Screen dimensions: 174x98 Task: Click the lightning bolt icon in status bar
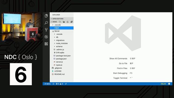[66, 84]
